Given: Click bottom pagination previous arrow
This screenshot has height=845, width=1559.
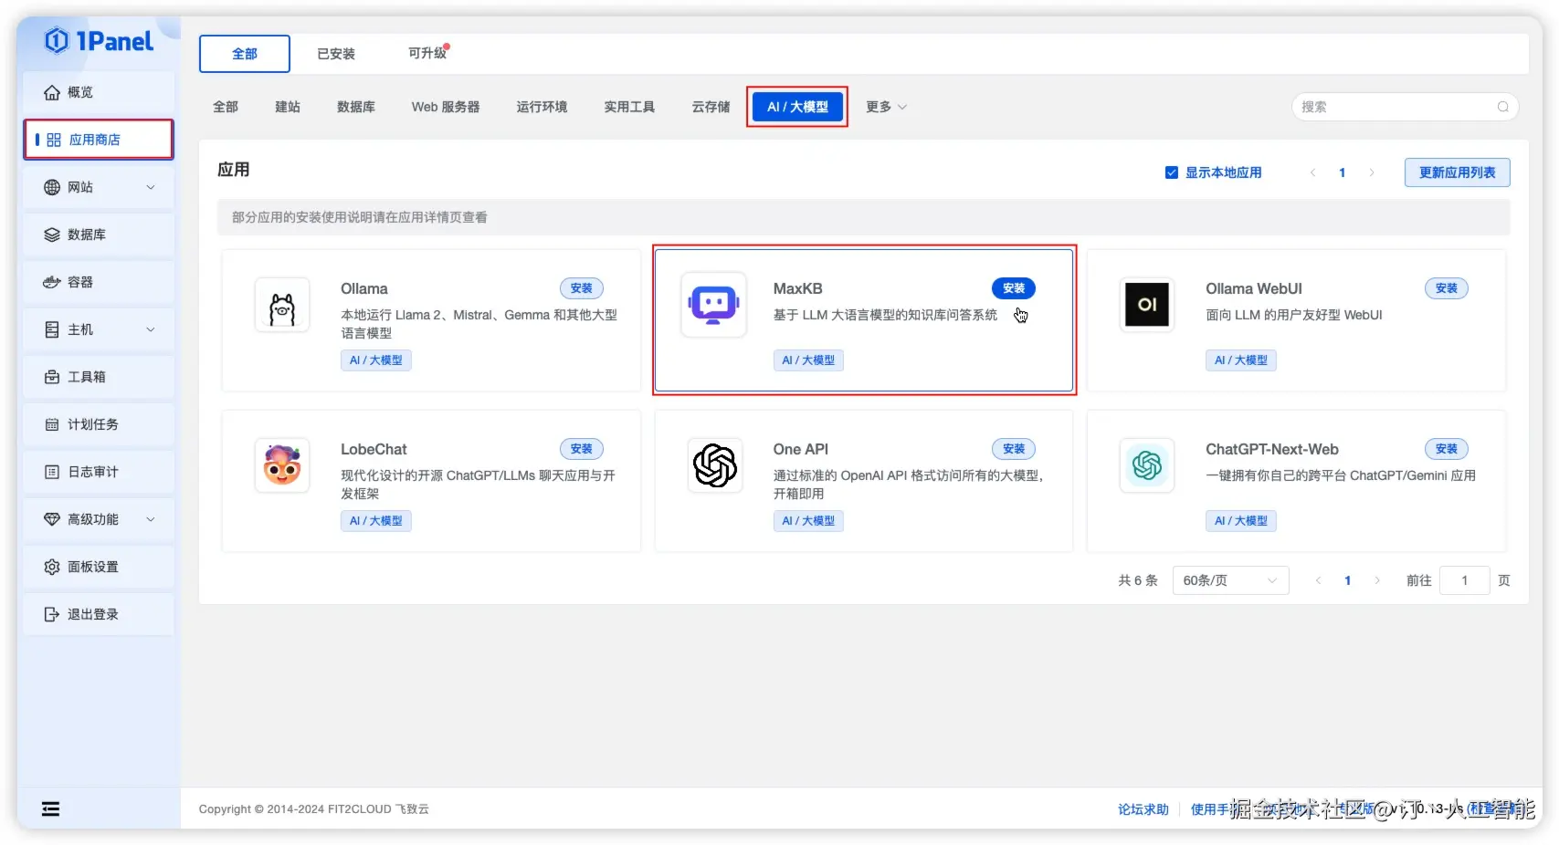Looking at the screenshot, I should point(1318,580).
